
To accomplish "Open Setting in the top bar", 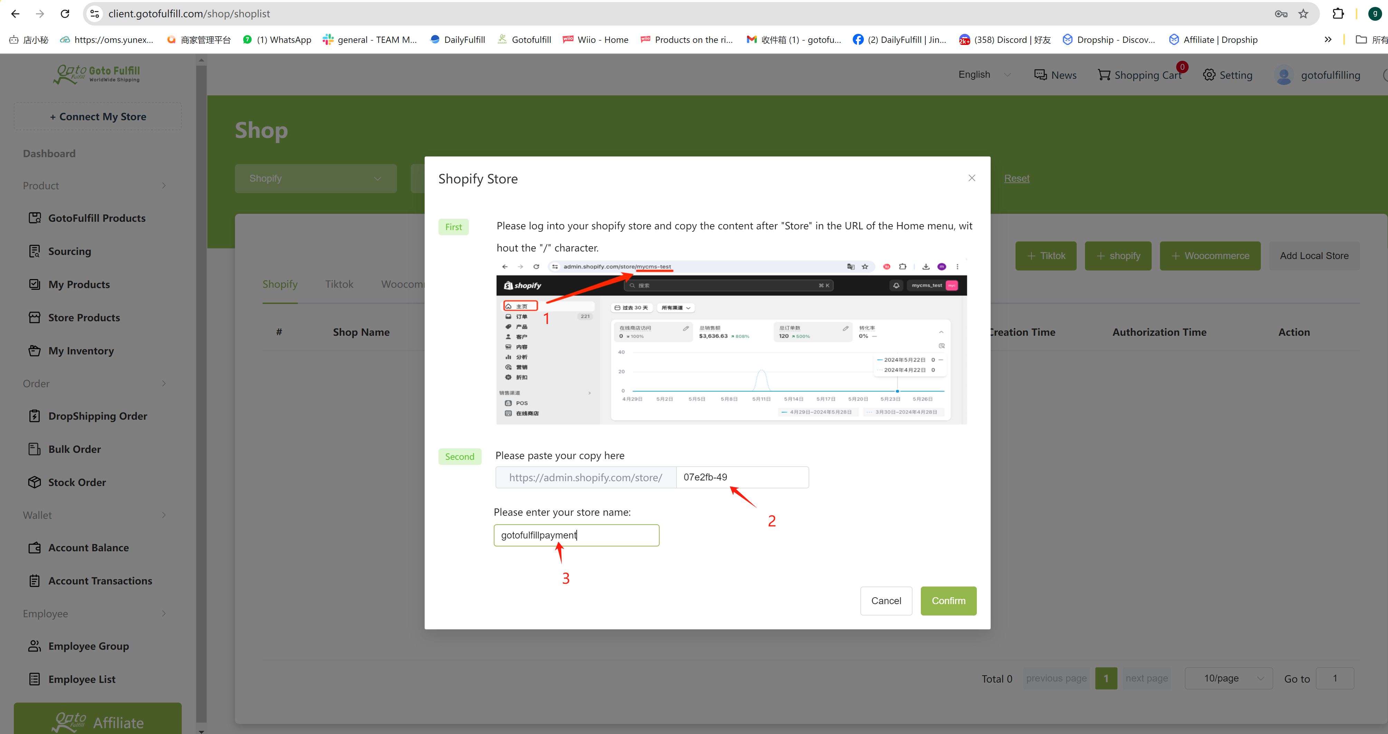I will point(1227,75).
